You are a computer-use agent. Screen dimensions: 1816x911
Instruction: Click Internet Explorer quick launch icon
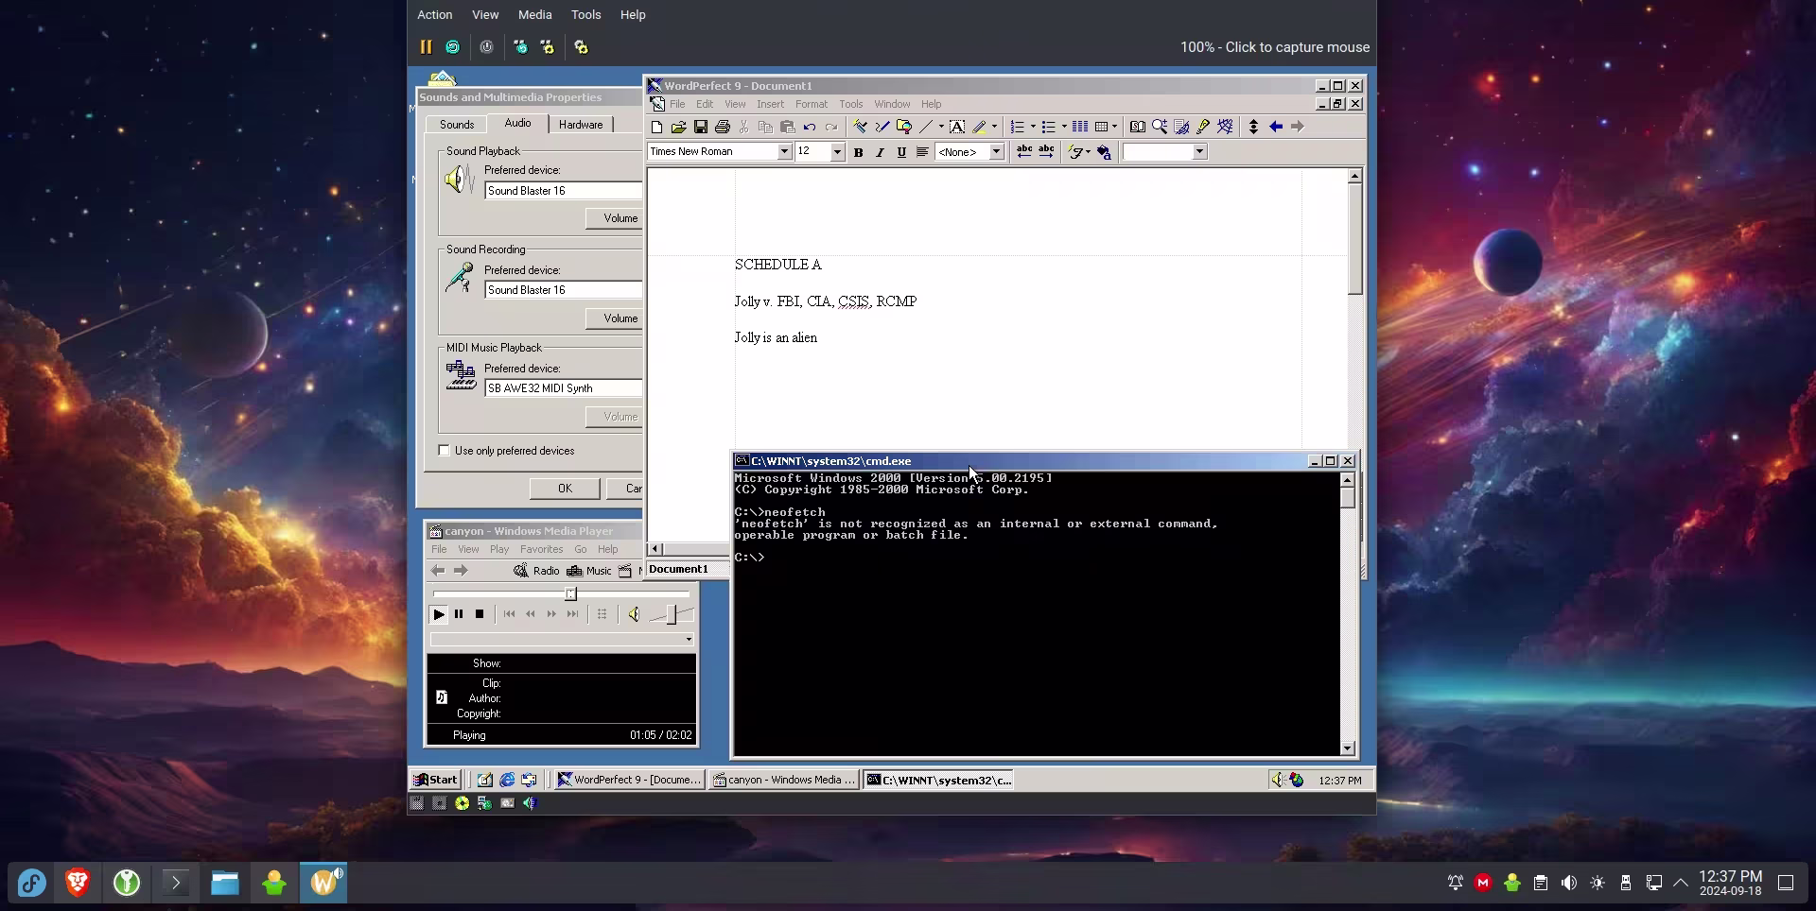point(507,780)
